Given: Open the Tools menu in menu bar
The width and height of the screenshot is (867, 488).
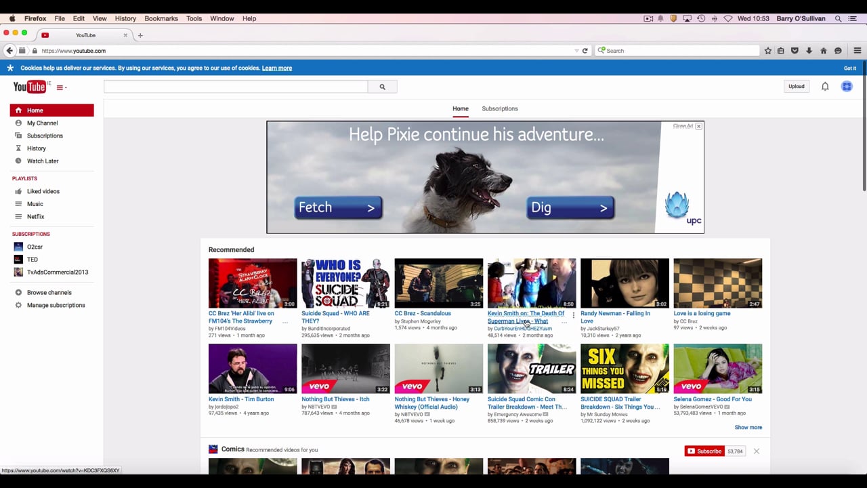Looking at the screenshot, I should click(194, 18).
